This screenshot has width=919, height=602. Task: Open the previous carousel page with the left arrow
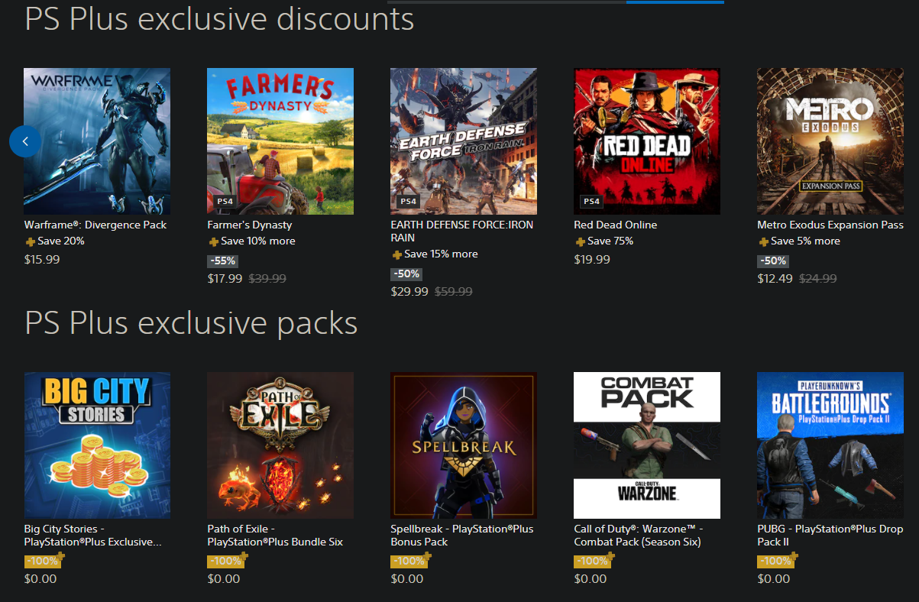click(25, 141)
